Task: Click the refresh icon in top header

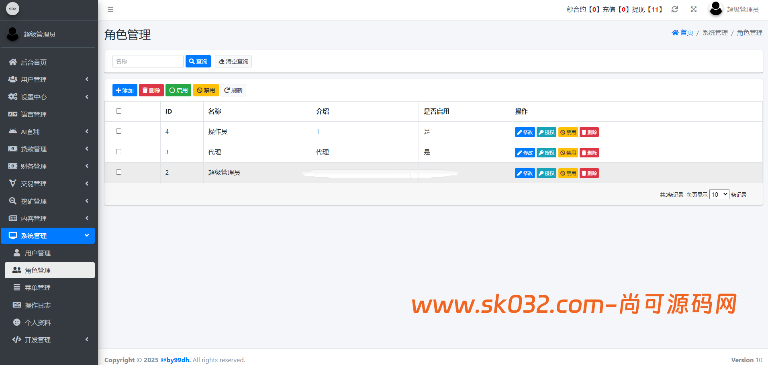Action: (x=675, y=9)
